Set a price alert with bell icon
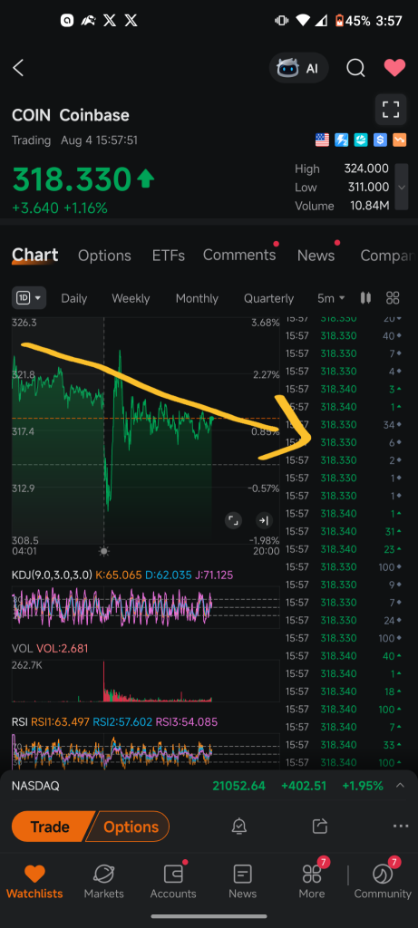The width and height of the screenshot is (418, 928). [239, 826]
